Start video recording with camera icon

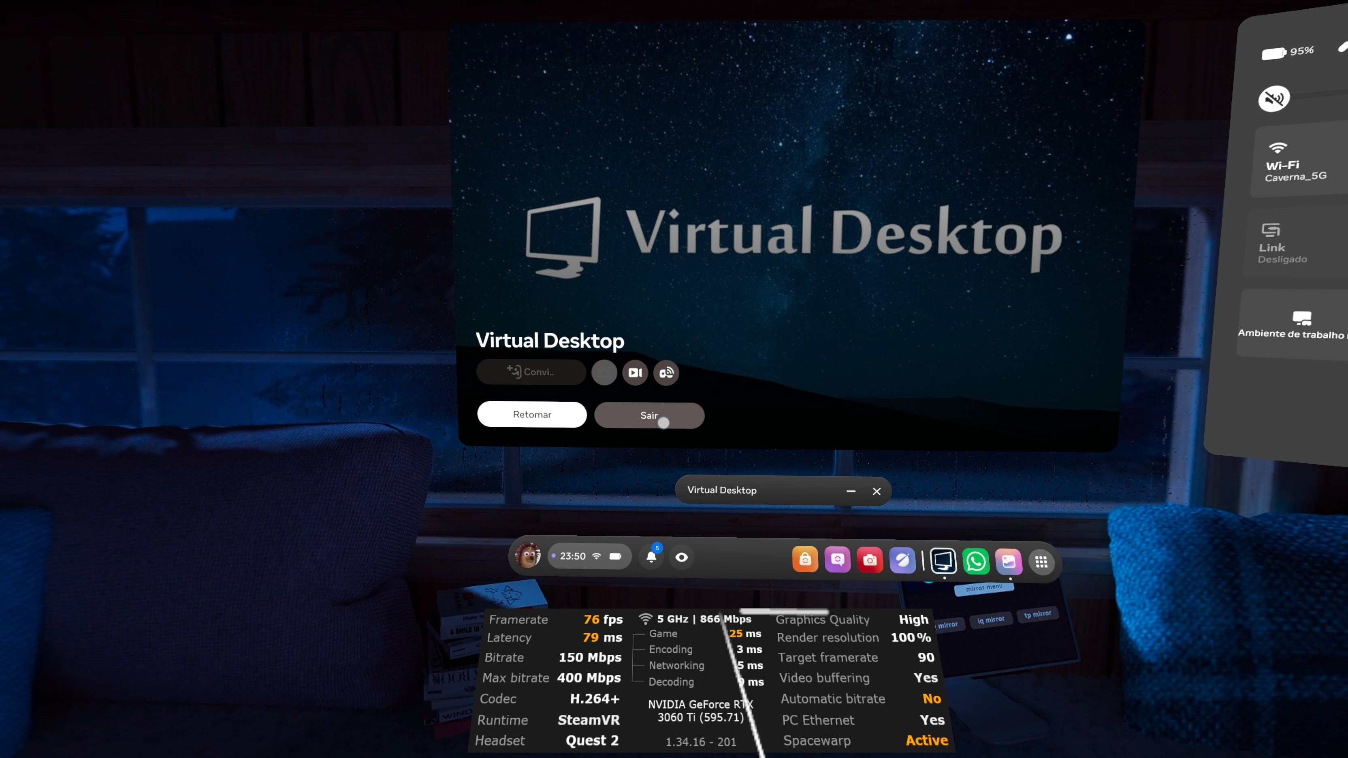pyautogui.click(x=635, y=373)
